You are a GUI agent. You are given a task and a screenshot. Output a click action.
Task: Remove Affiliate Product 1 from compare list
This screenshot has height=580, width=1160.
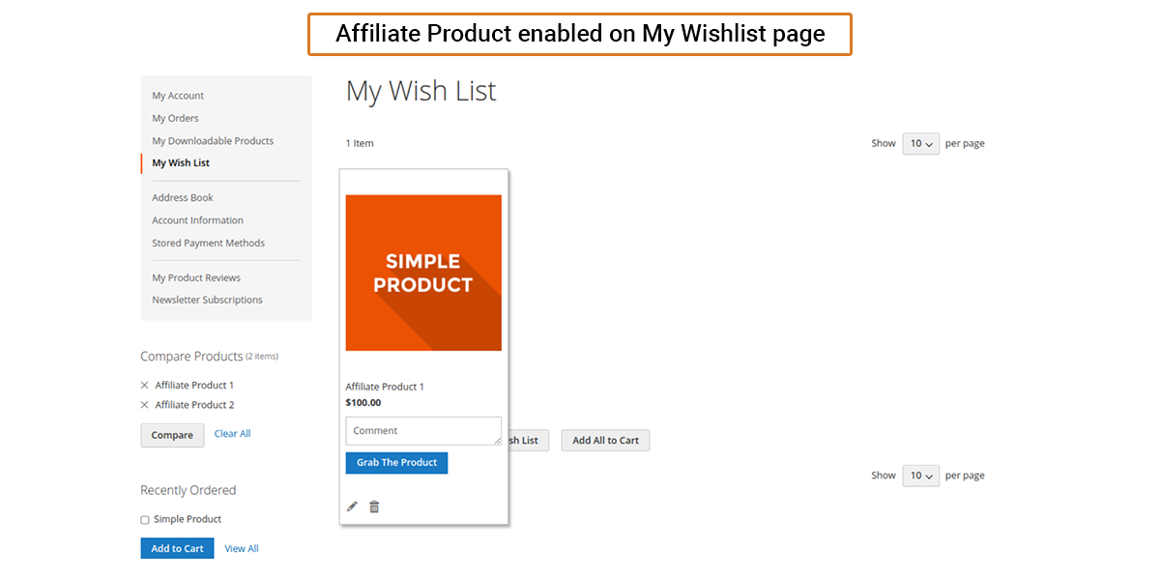coord(145,385)
